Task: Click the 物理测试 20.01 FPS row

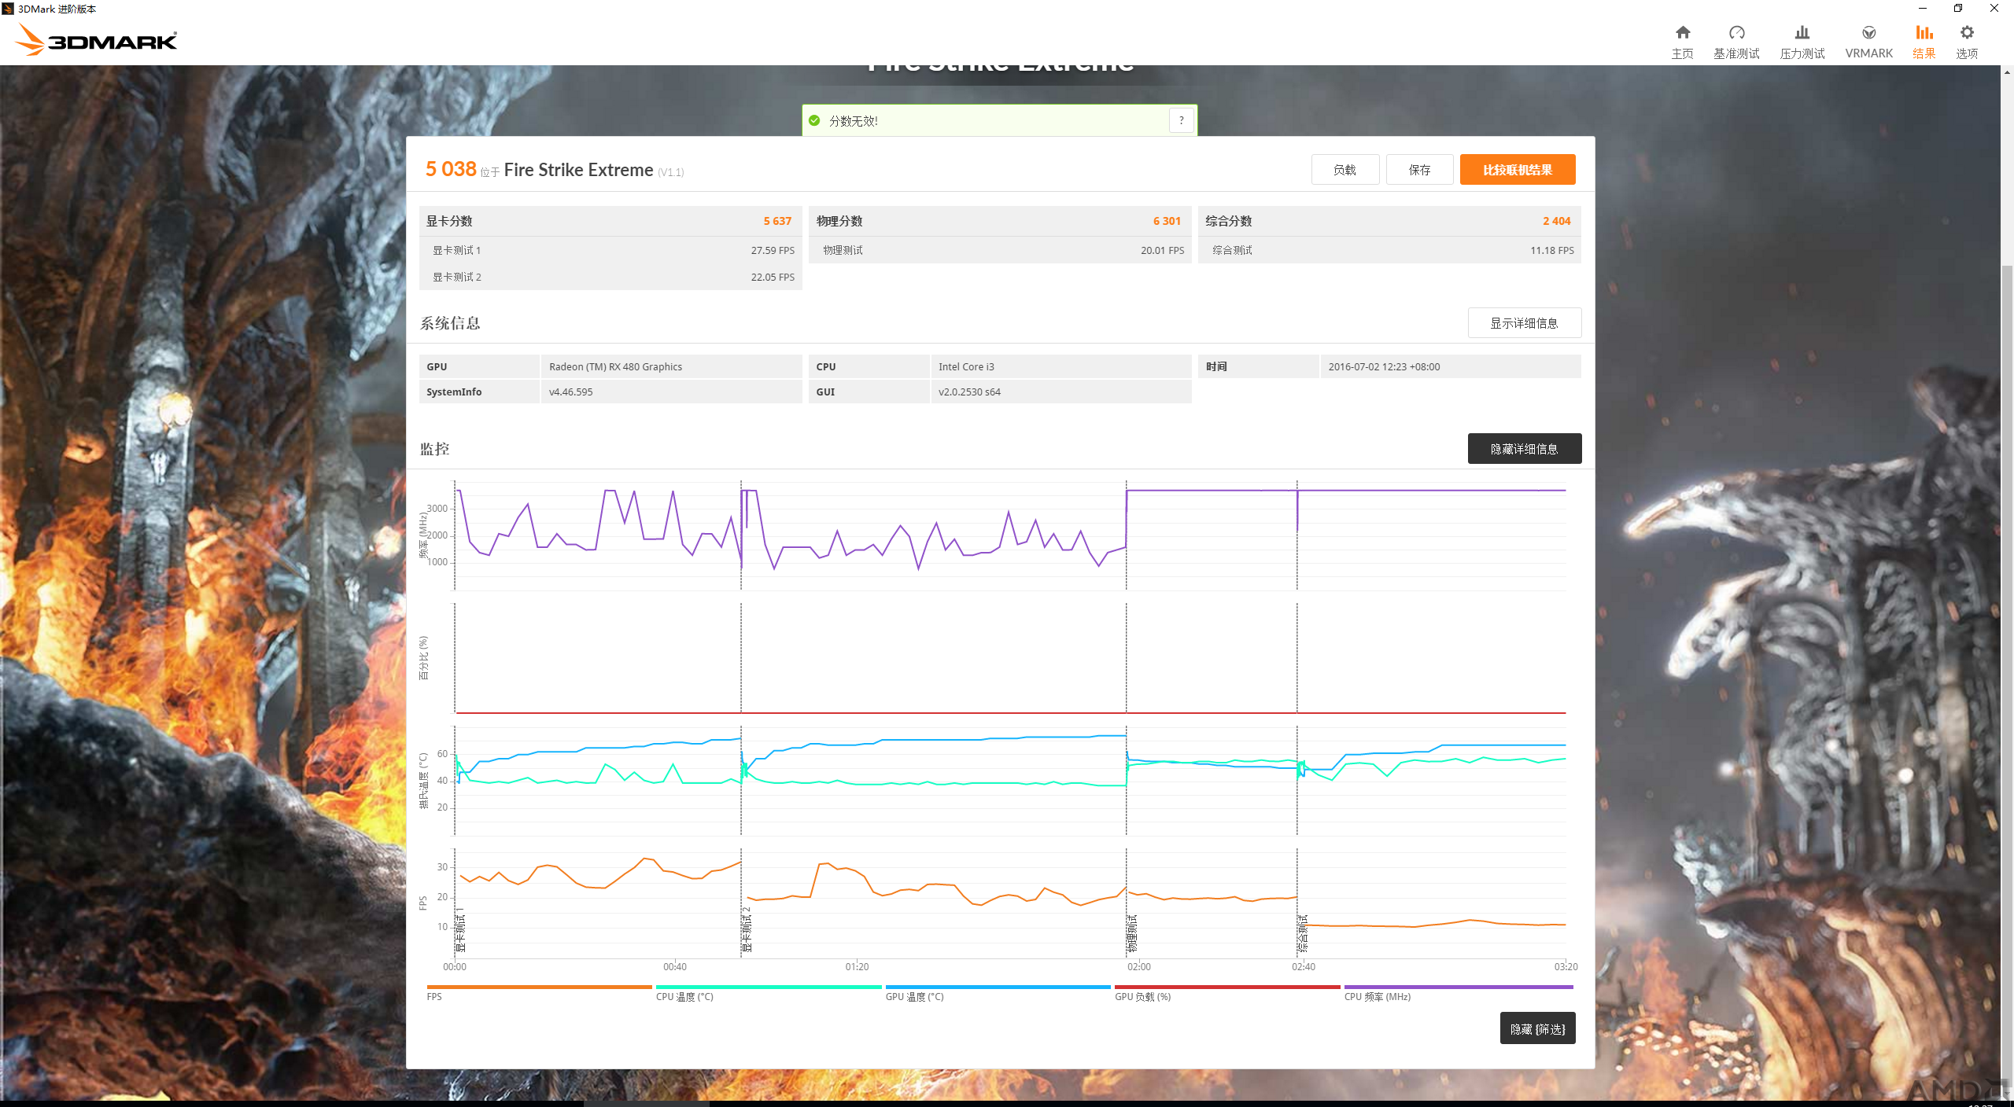Action: [x=1000, y=250]
